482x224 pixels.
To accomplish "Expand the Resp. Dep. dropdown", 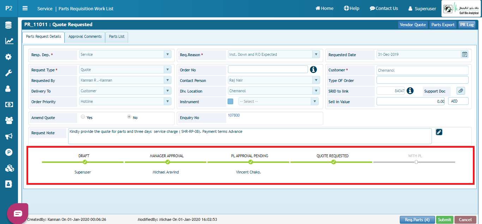I will [x=168, y=54].
